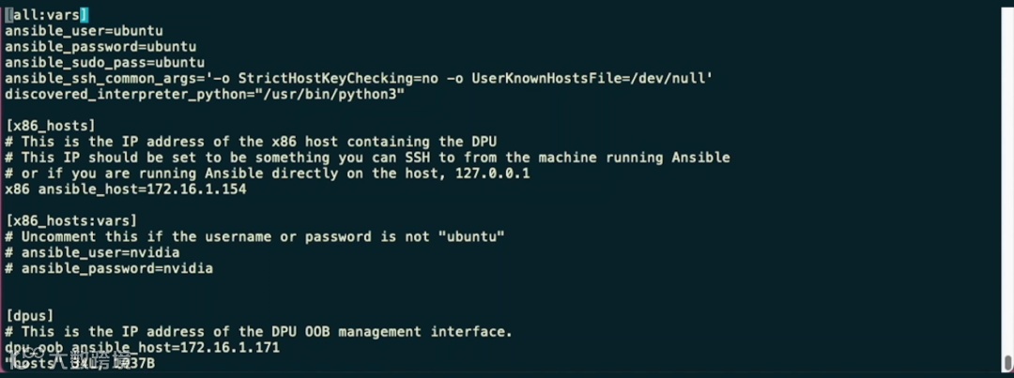Place cursor on discovered_interpreter_python line
1014x378 pixels.
pyautogui.click(x=205, y=95)
